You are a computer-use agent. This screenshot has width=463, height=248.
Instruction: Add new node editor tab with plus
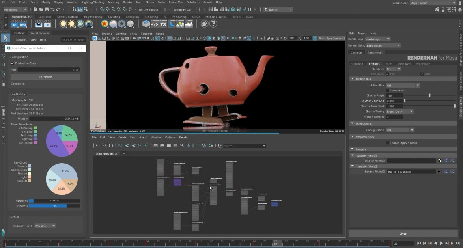[124, 153]
